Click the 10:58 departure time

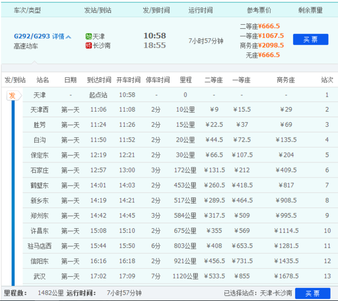pos(155,36)
